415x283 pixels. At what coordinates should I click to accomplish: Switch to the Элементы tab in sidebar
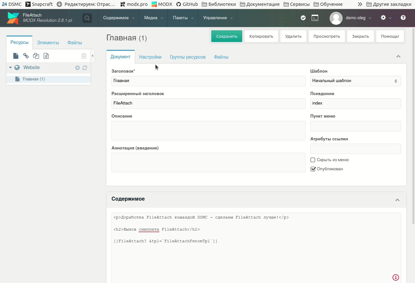pyautogui.click(x=48, y=43)
